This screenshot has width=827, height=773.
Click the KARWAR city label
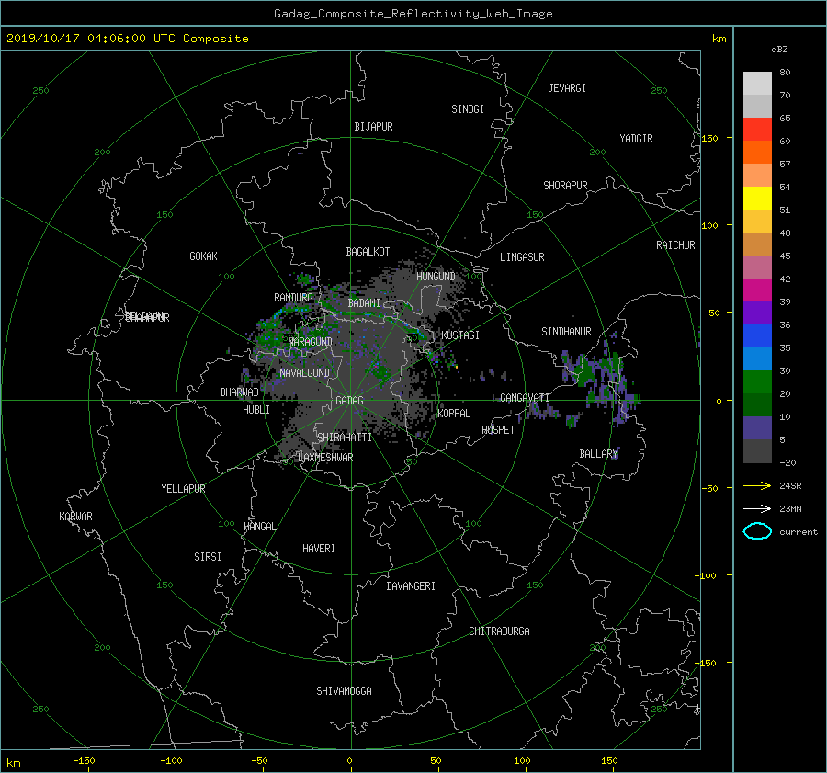75,516
